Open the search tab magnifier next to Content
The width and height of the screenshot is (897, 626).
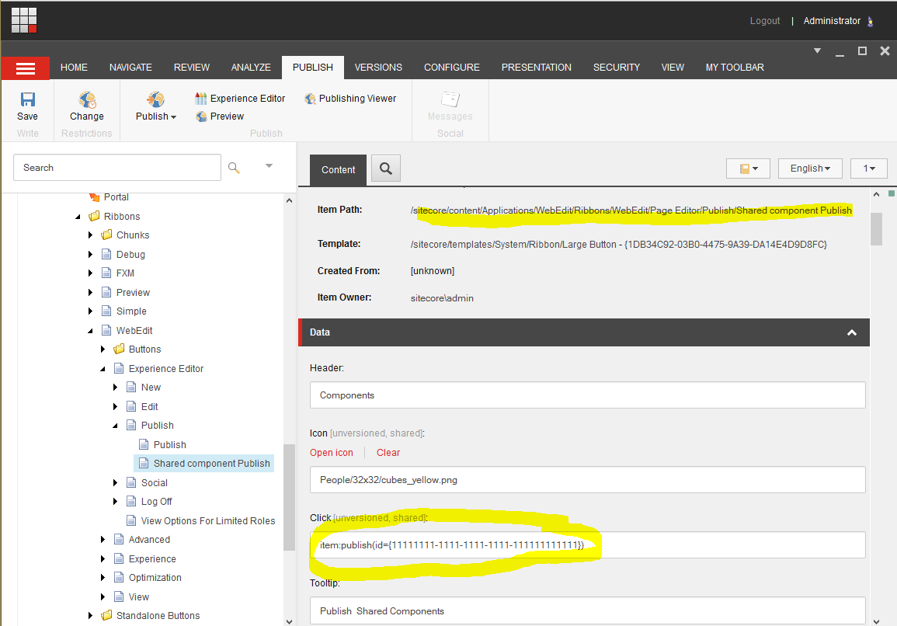(386, 169)
